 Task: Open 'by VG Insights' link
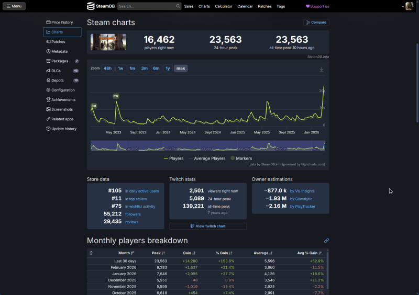[x=302, y=191]
